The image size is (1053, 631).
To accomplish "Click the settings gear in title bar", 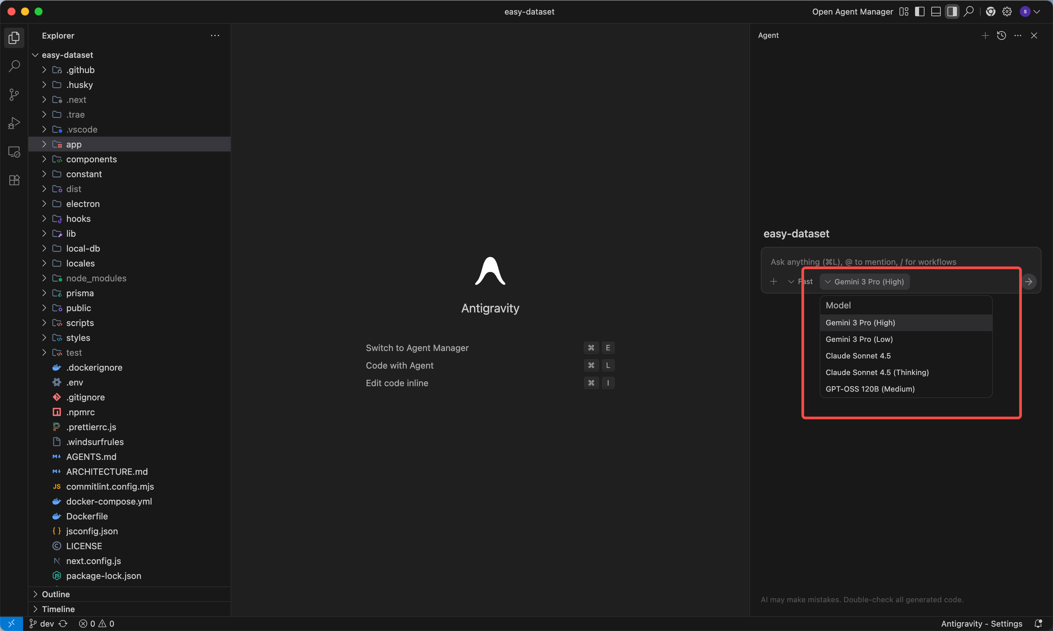I will [1007, 11].
